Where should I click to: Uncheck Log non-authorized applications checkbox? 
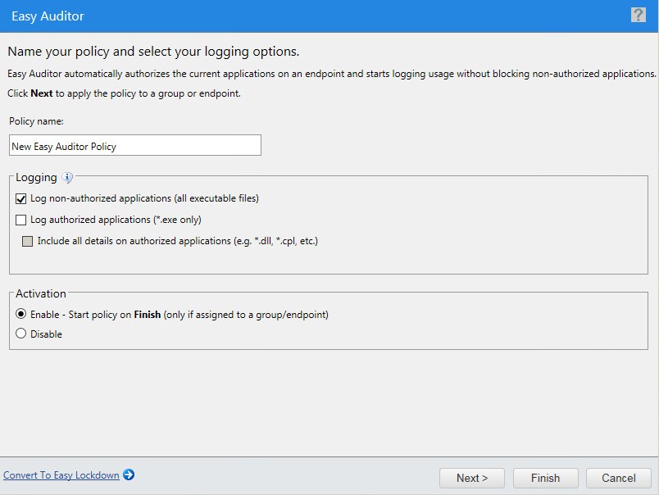(x=21, y=198)
